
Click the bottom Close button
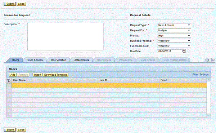(x=21, y=130)
